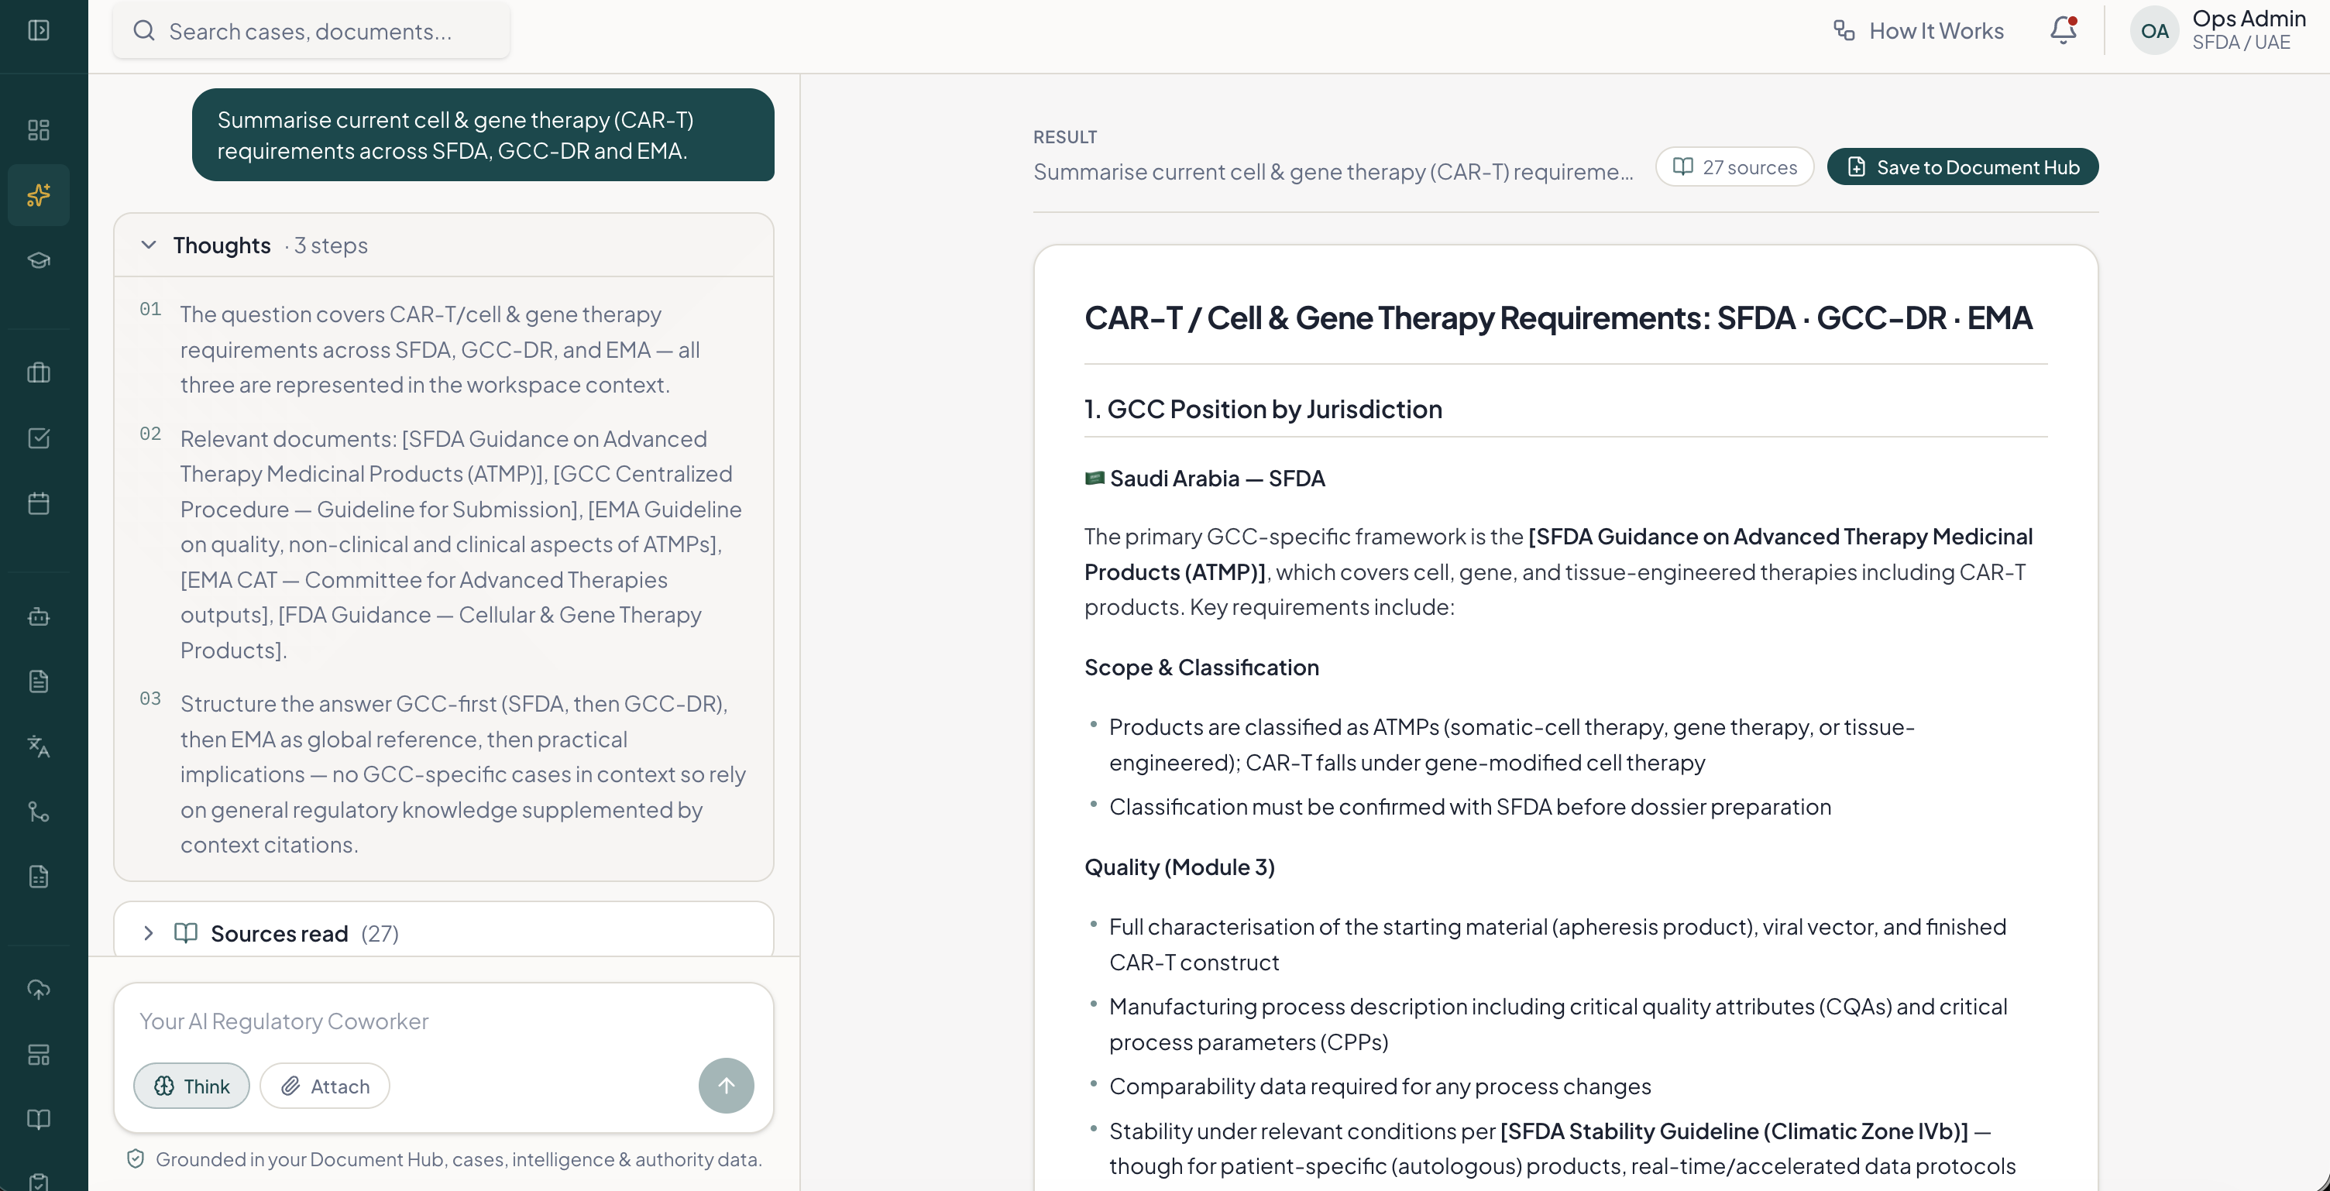Viewport: 2330px width, 1191px height.
Task: Open the translate languages icon in sidebar
Action: [39, 746]
